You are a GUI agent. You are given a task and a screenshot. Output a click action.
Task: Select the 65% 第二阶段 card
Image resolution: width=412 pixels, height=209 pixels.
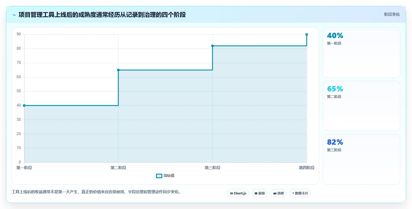(x=361, y=106)
